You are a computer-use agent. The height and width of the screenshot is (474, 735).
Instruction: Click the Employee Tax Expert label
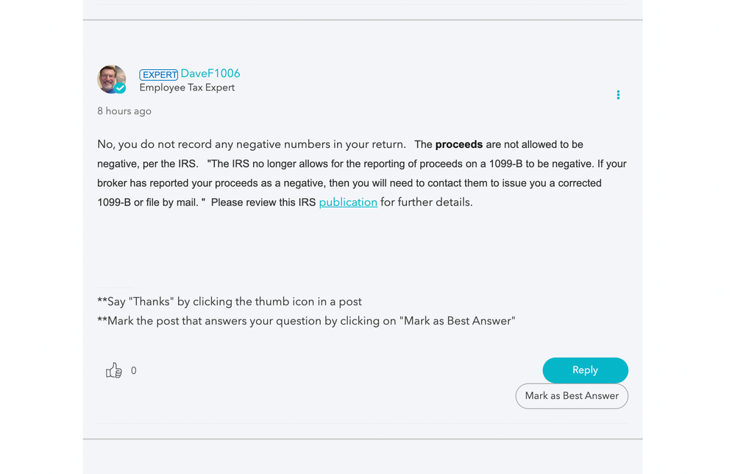coord(187,88)
